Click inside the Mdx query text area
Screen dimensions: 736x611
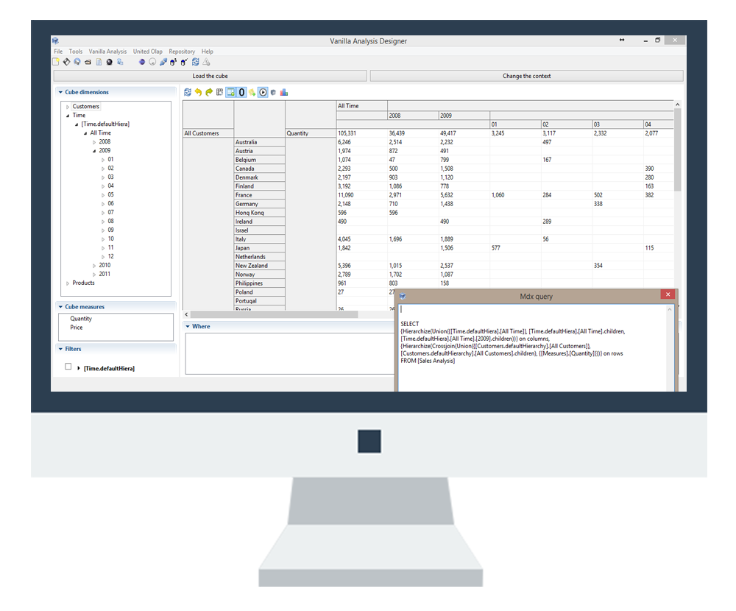pos(533,347)
